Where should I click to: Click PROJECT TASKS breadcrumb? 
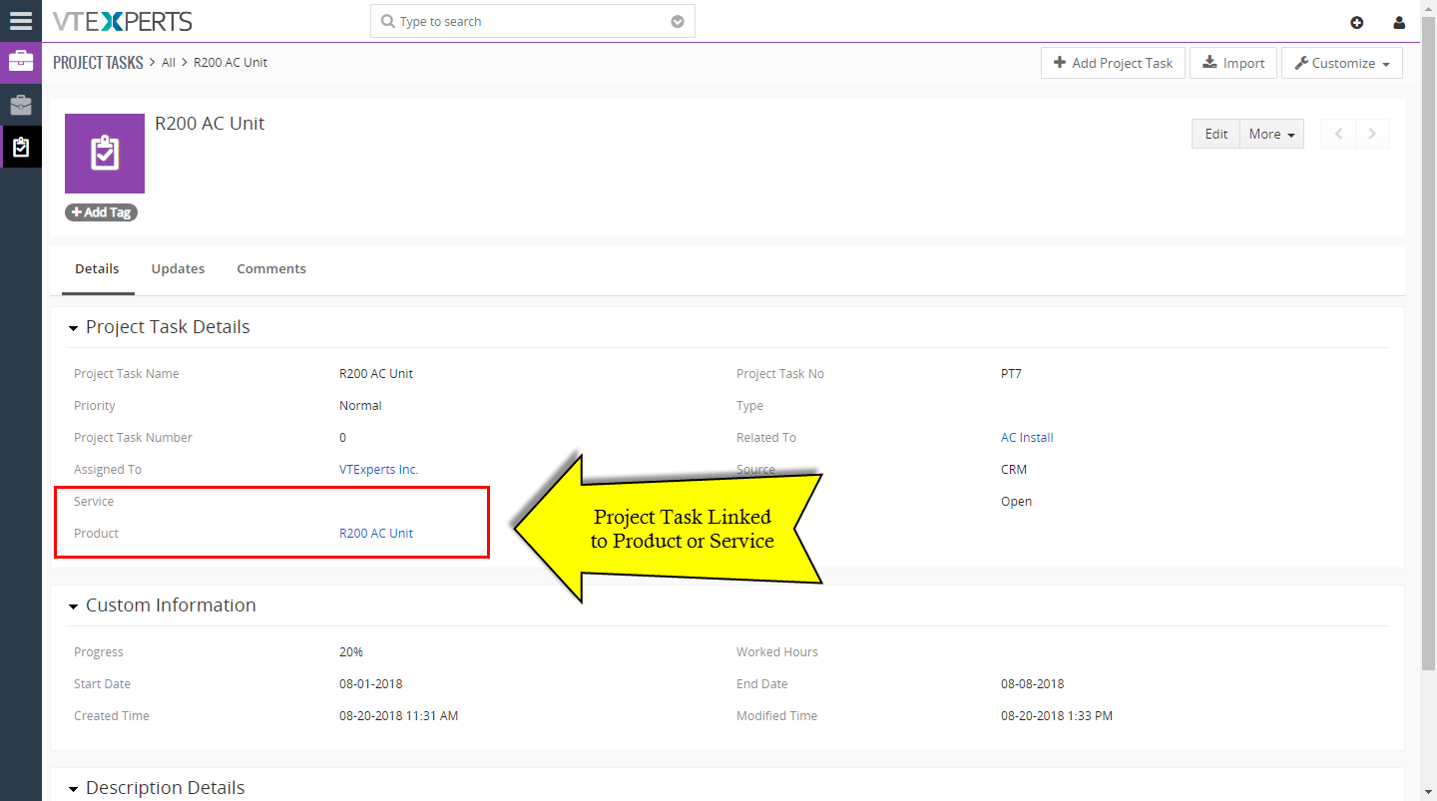pos(98,62)
